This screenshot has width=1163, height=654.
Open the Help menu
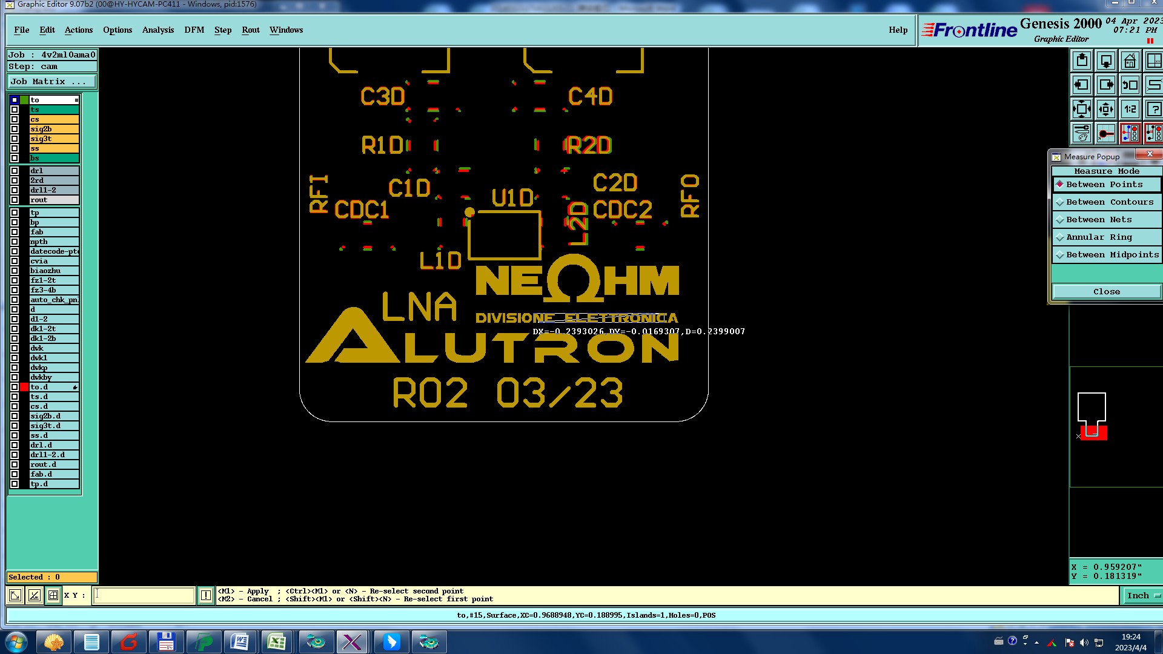[898, 30]
